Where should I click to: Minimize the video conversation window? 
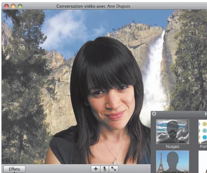click(x=13, y=6)
